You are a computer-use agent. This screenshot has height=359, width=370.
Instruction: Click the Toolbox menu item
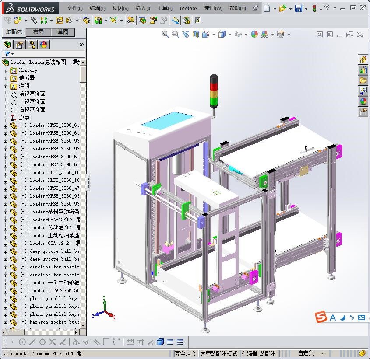click(188, 8)
